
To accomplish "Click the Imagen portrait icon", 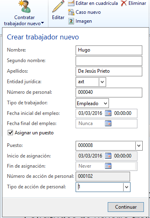I will 71,21.
